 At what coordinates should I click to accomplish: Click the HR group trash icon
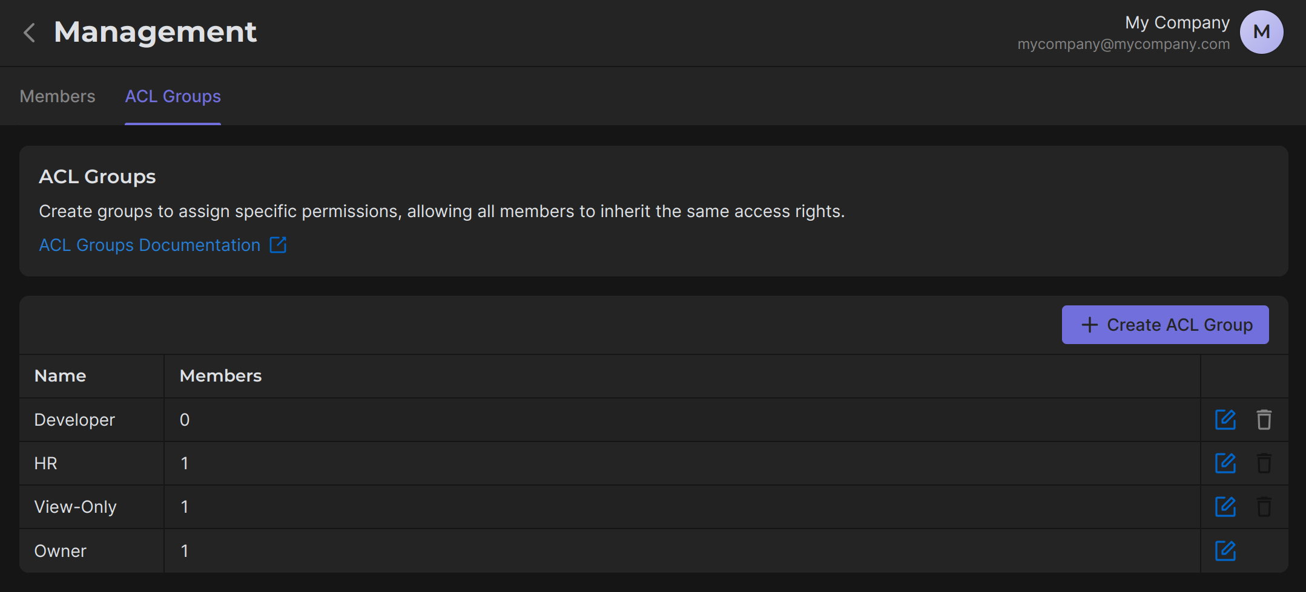1264,463
